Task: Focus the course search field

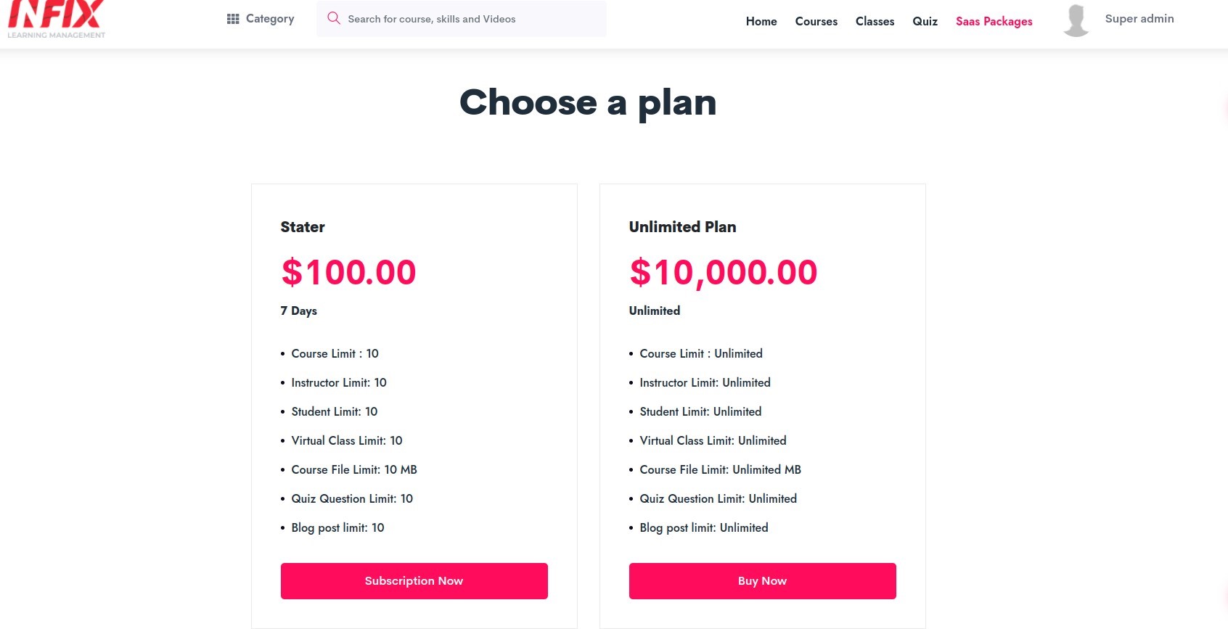Action: click(462, 19)
